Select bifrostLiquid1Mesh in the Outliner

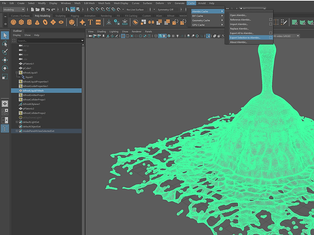(46, 91)
